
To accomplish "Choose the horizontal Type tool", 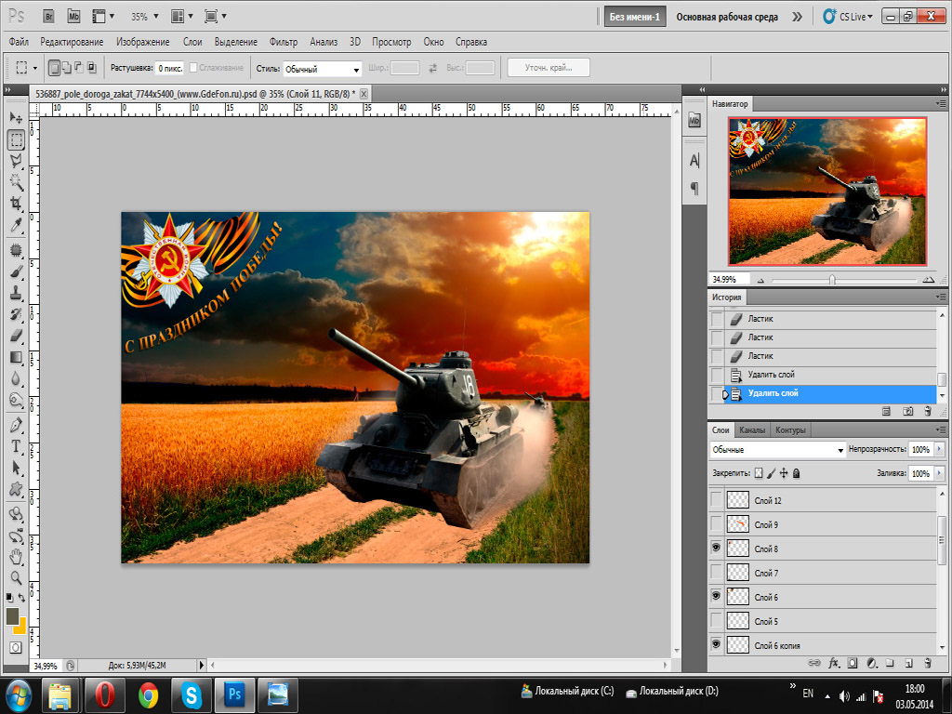I will [x=16, y=446].
